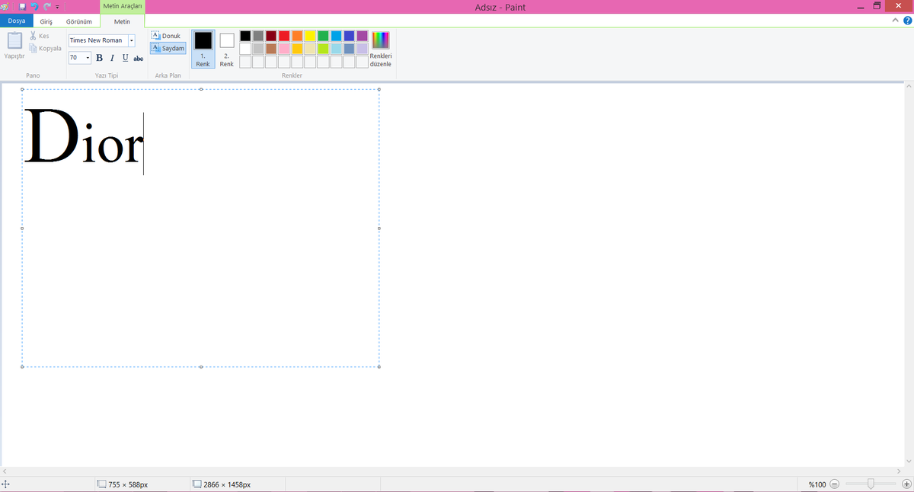Pick the red color swatch
This screenshot has height=492, width=914.
pyautogui.click(x=284, y=36)
